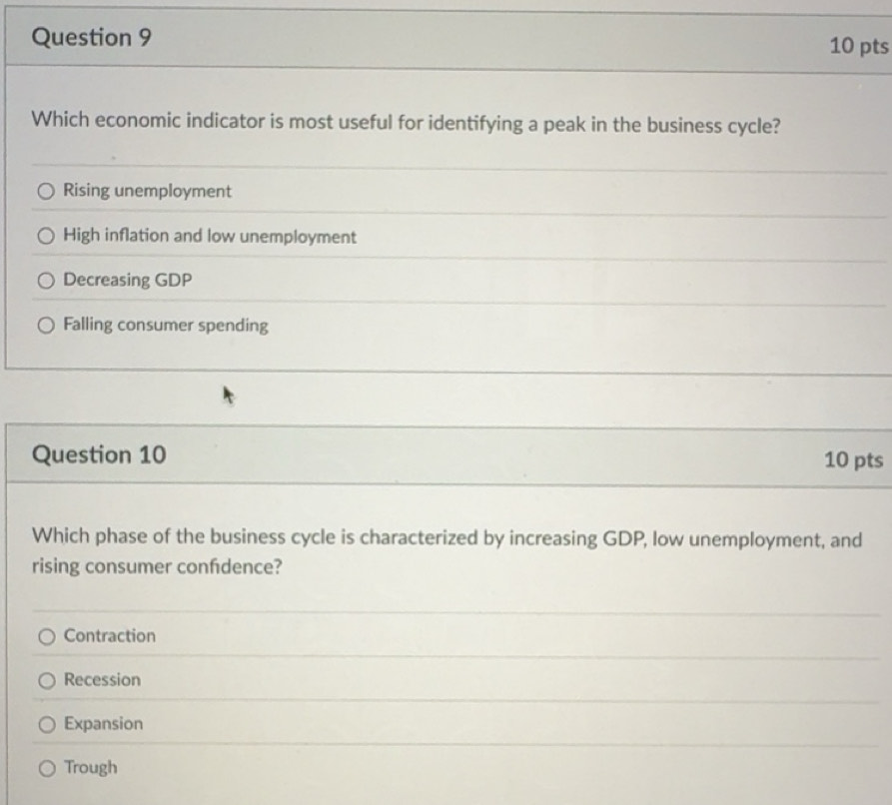Click the Question 10 header title
This screenshot has width=892, height=805.
point(99,454)
